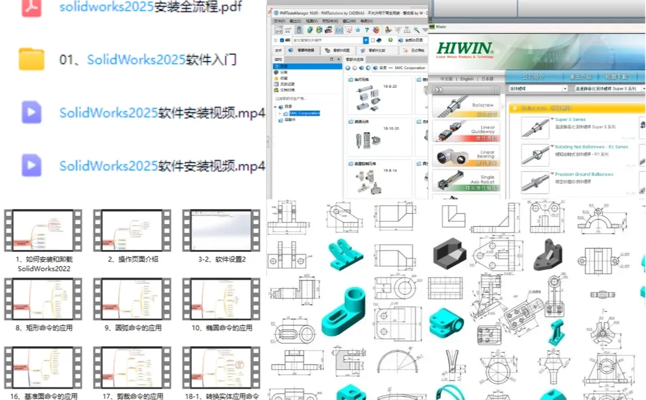Viewport: 646px width, 400px height.
Task: Open the search keyword history dropdown arrow
Action: click(366, 40)
